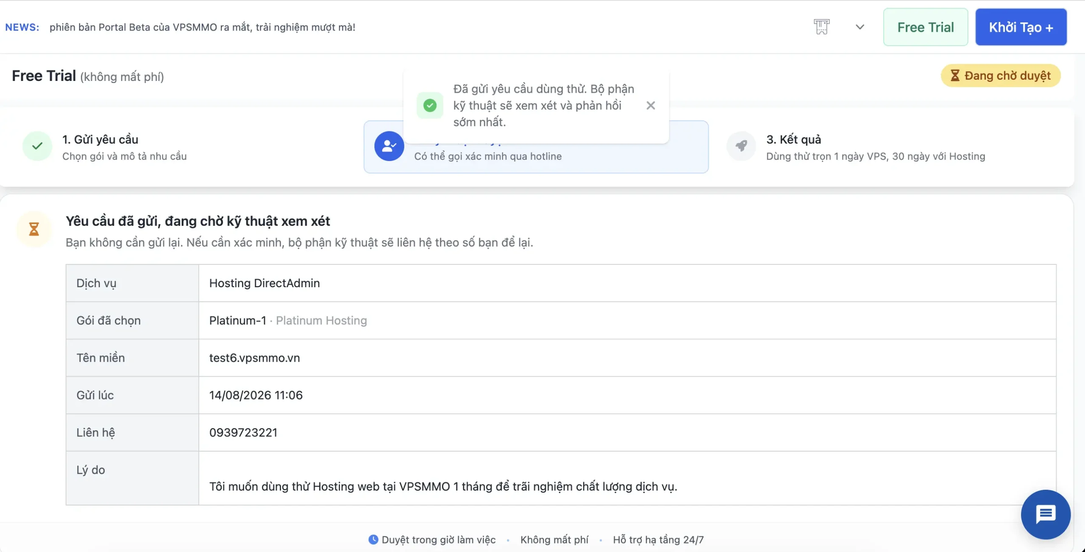Click the clock icon in footer

pos(373,539)
